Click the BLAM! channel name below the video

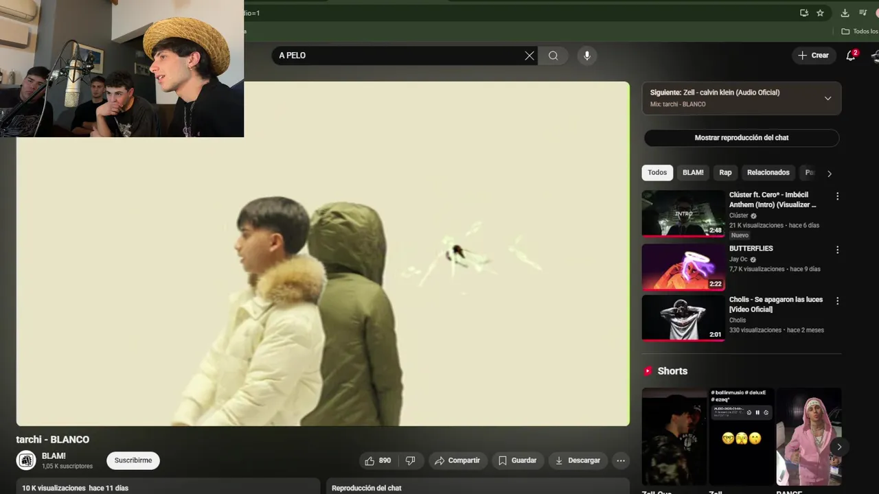[x=54, y=456]
